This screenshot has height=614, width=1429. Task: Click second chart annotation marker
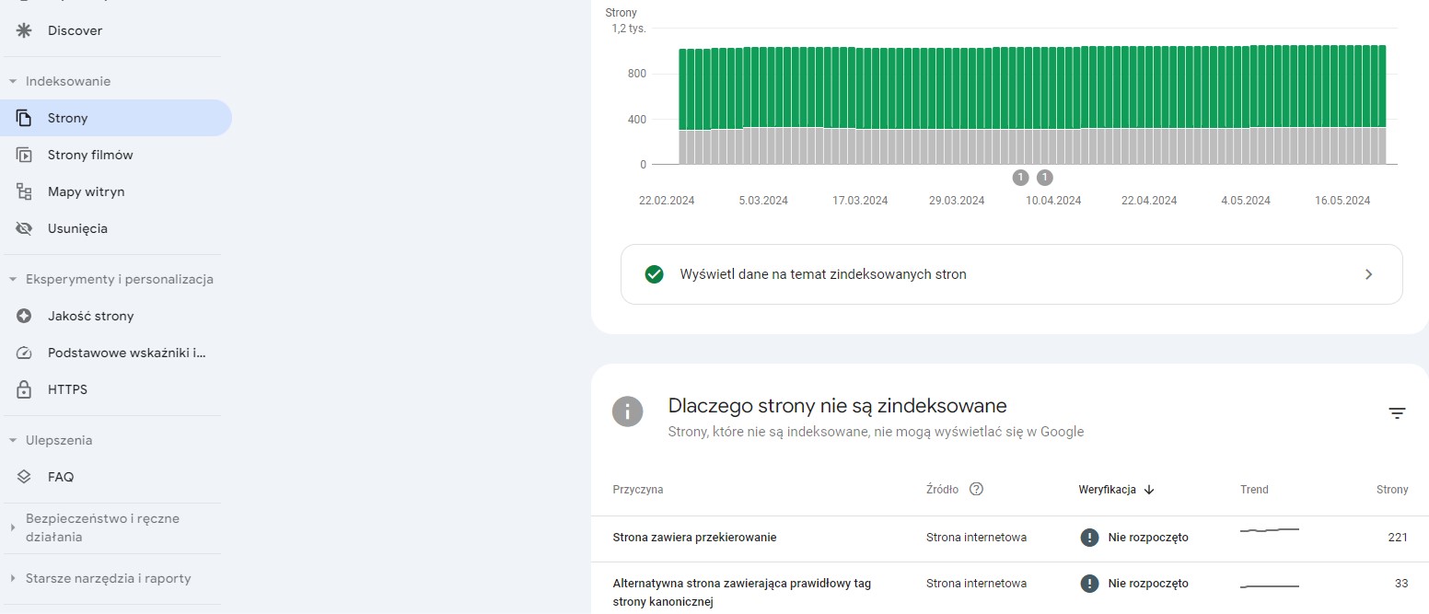coord(1044,178)
